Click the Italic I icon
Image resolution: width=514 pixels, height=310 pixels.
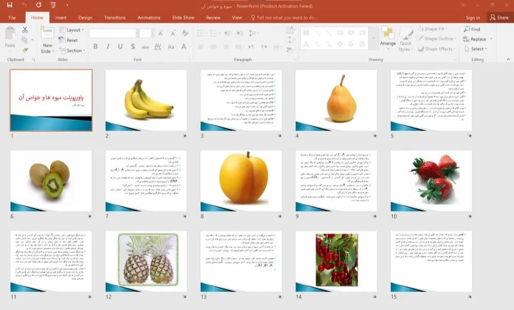coord(108,47)
